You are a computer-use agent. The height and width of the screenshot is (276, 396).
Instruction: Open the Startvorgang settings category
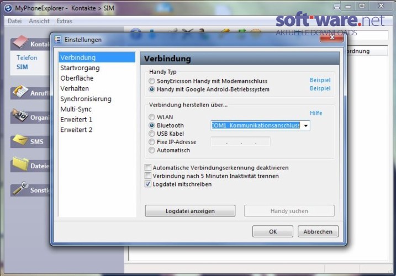pyautogui.click(x=97, y=68)
